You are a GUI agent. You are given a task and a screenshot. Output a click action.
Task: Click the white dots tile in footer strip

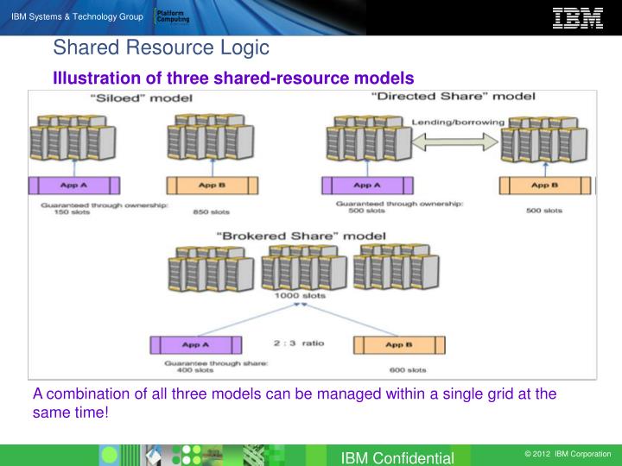tap(187, 456)
